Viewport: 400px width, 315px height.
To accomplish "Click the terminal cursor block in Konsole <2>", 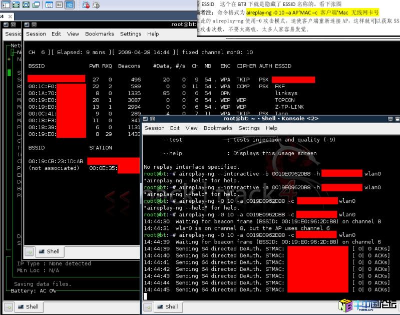I will click(145, 296).
